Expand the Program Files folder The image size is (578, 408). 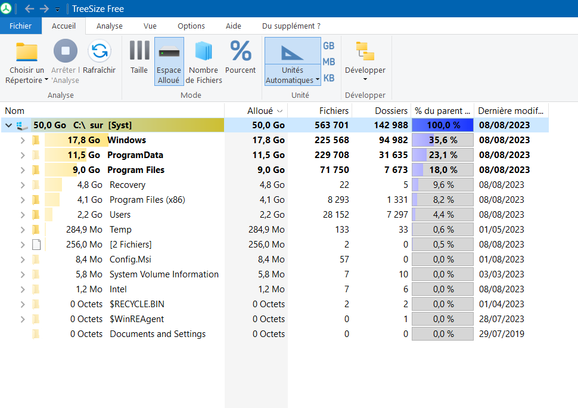click(23, 170)
